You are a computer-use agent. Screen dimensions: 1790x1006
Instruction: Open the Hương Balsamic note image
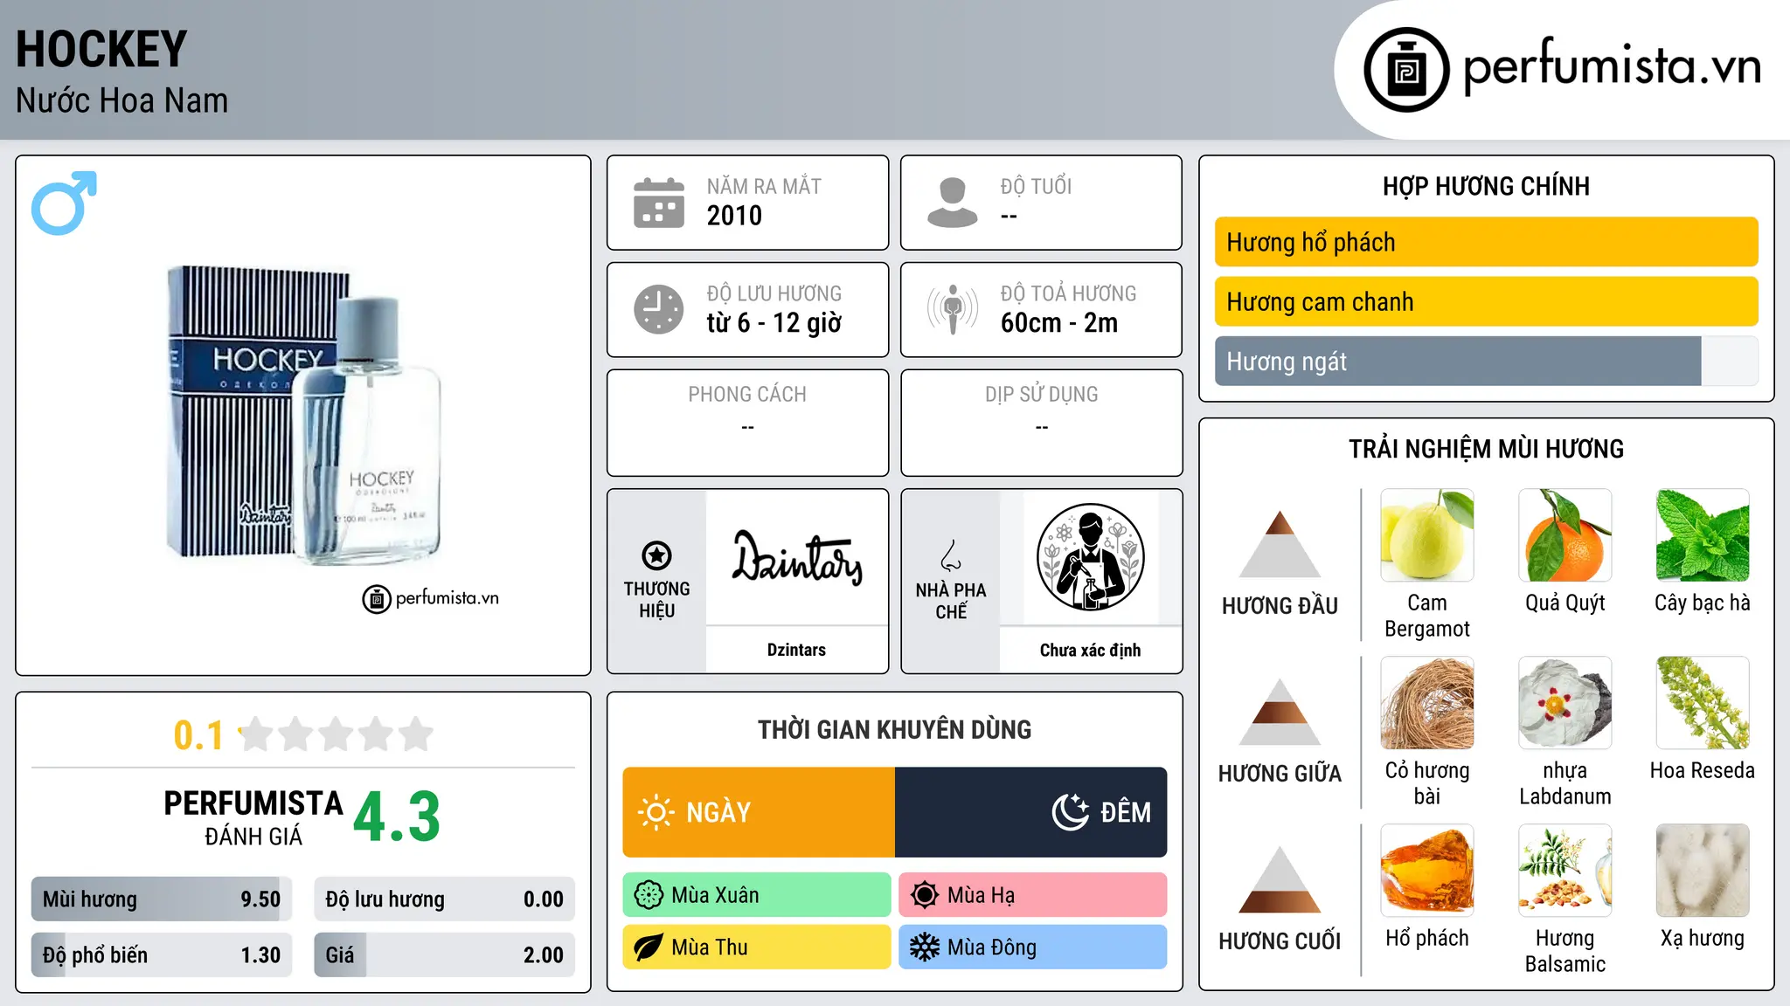pos(1565,871)
